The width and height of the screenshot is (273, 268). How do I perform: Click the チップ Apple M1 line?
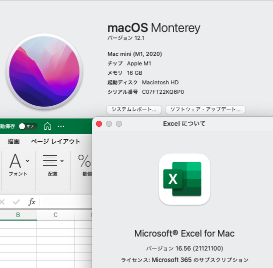[129, 63]
